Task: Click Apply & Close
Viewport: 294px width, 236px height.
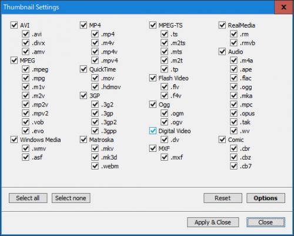Action: coord(213,222)
